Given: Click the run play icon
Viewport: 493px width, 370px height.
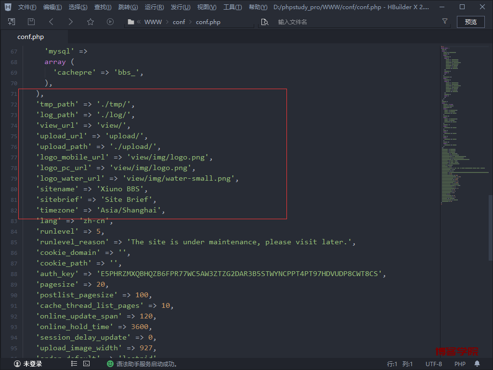Looking at the screenshot, I should (110, 22).
